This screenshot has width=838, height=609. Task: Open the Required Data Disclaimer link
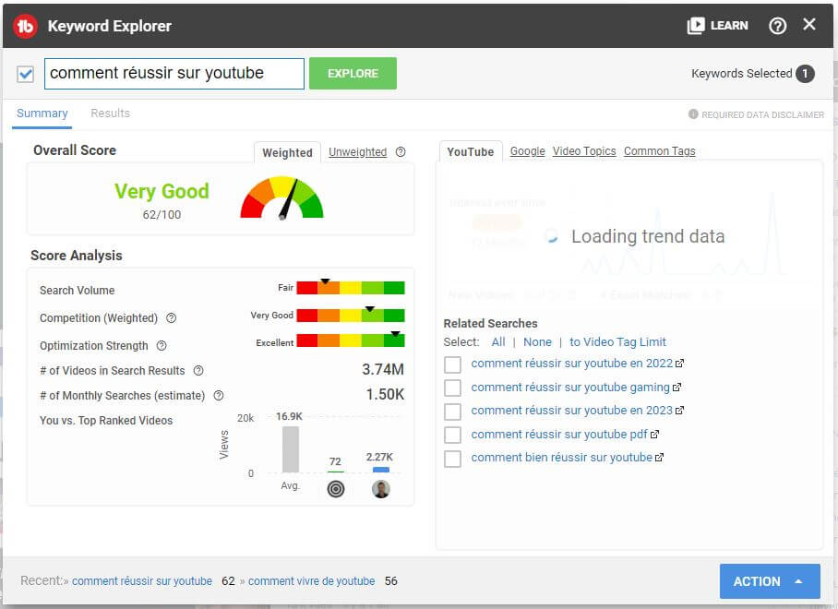tap(762, 114)
